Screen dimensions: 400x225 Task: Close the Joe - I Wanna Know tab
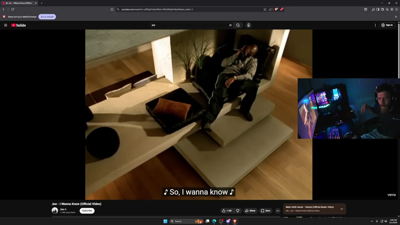[x=36, y=3]
